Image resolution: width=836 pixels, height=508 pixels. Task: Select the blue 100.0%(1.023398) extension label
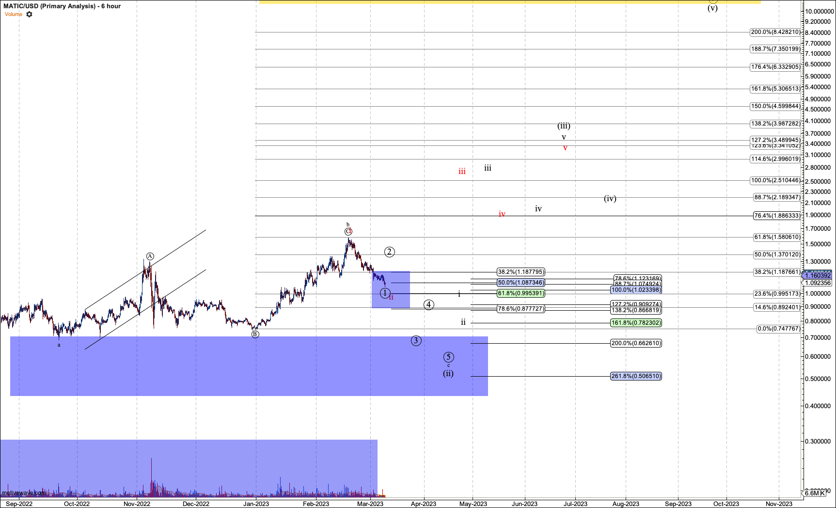point(636,290)
